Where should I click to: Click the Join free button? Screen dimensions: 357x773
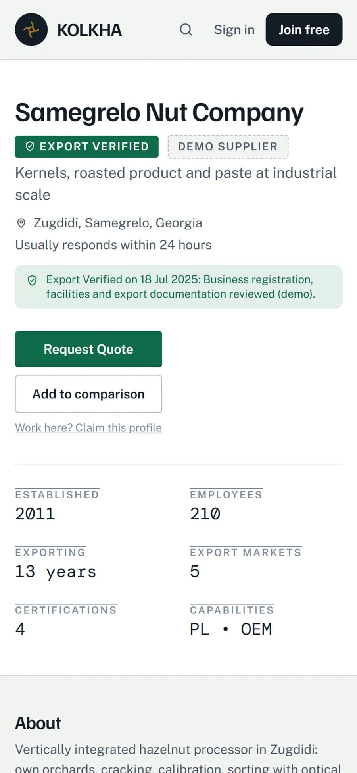(x=304, y=29)
